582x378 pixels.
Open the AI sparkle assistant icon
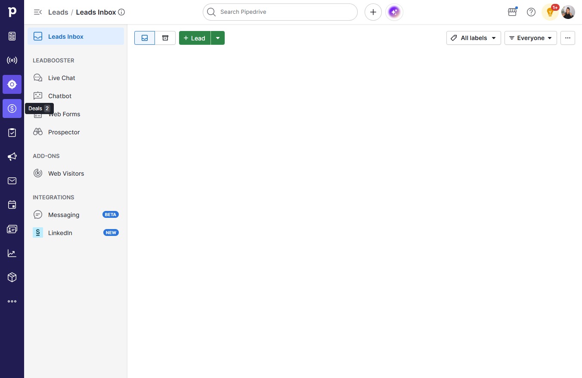[394, 12]
